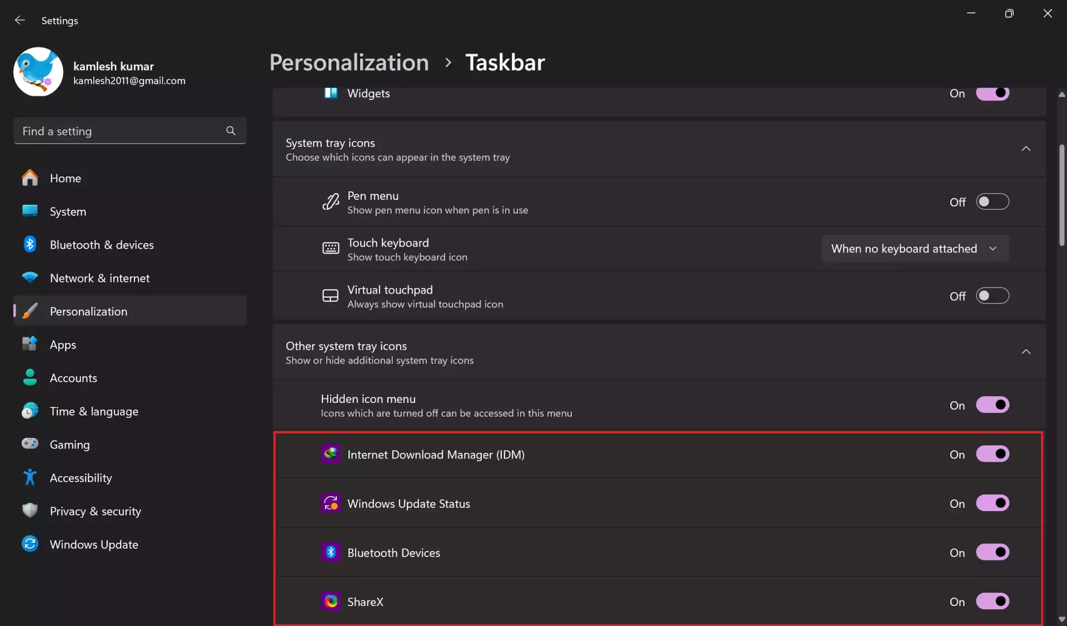Screen dimensions: 1067x626
Task: Collapse the Other system tray icons section
Action: pyautogui.click(x=1026, y=352)
